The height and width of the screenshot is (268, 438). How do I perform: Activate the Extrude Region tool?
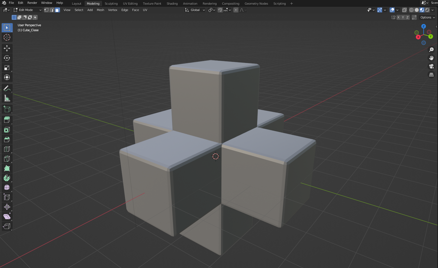pyautogui.click(x=7, y=120)
